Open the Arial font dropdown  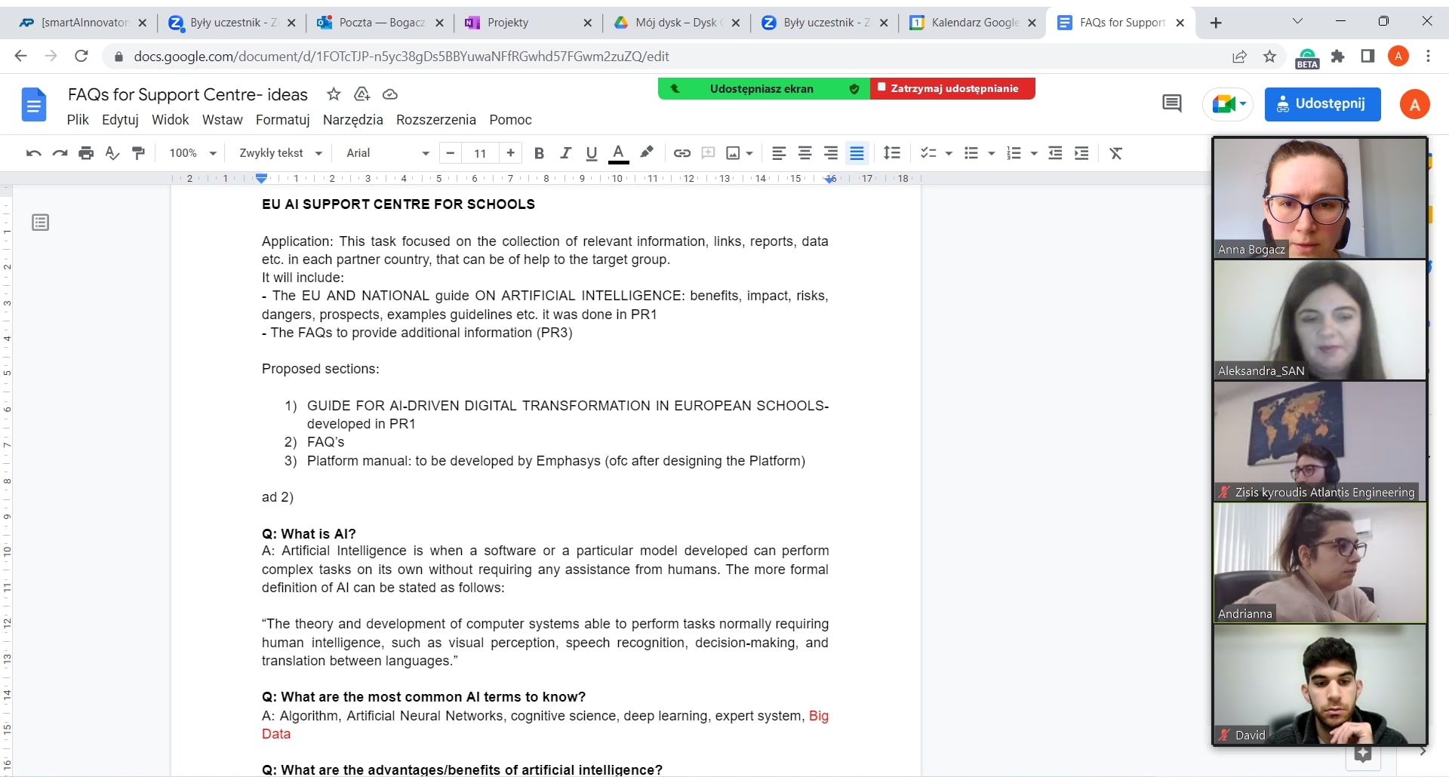pyautogui.click(x=387, y=153)
